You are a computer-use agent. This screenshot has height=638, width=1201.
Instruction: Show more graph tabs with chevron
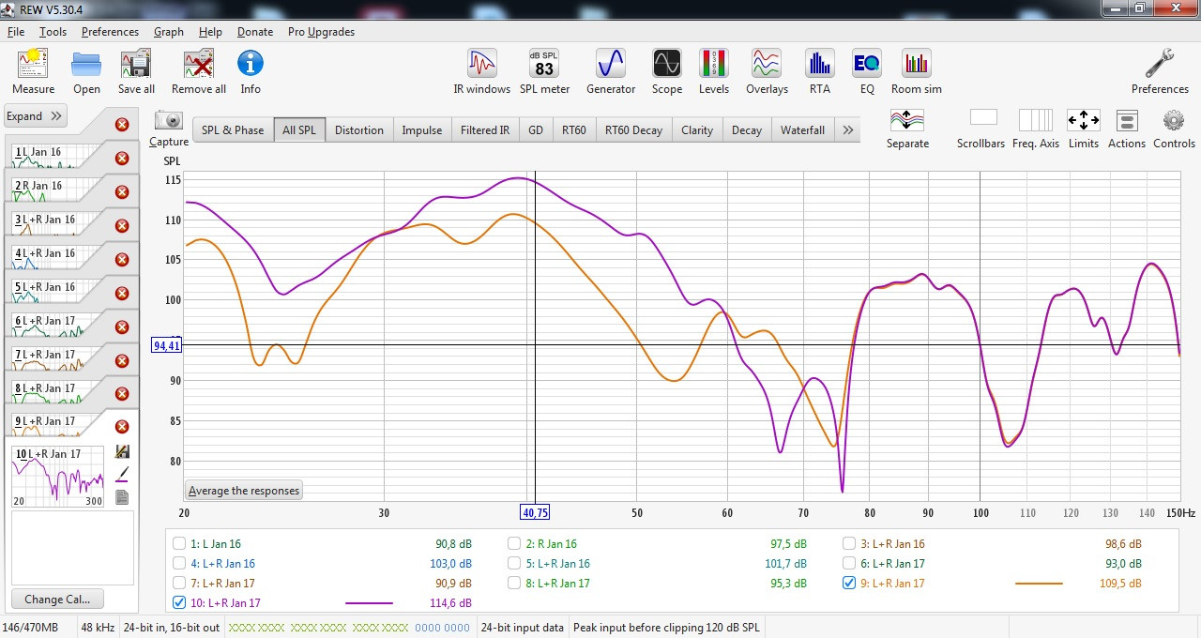tap(847, 130)
